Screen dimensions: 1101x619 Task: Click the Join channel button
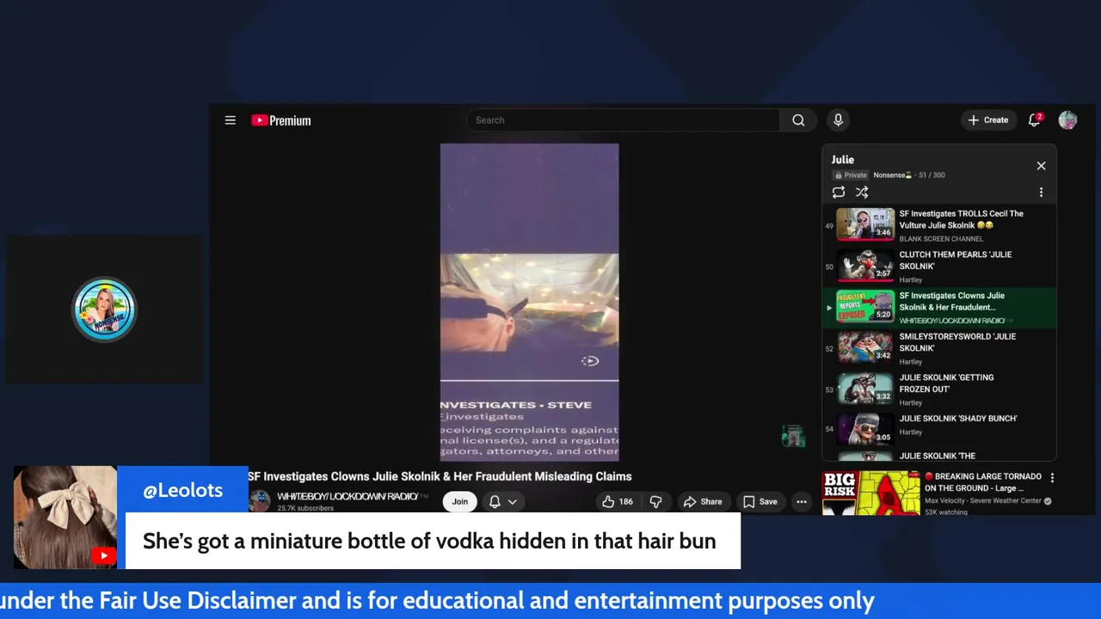coord(460,502)
